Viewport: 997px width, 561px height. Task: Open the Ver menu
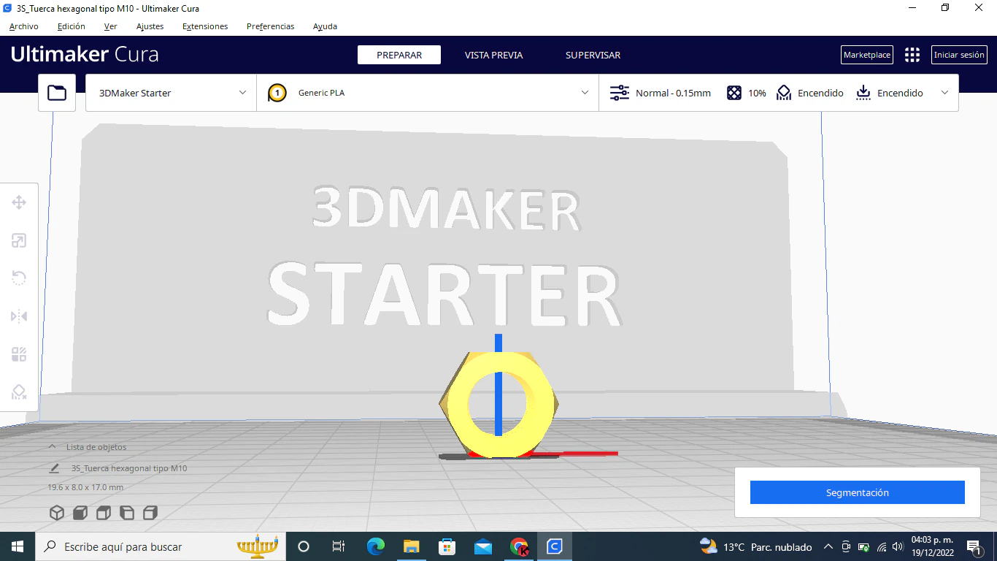pyautogui.click(x=111, y=26)
